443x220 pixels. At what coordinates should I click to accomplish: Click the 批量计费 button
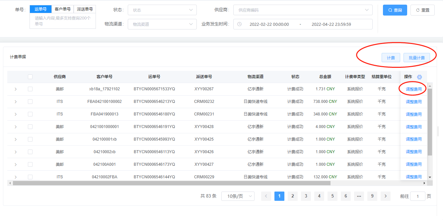coord(417,58)
